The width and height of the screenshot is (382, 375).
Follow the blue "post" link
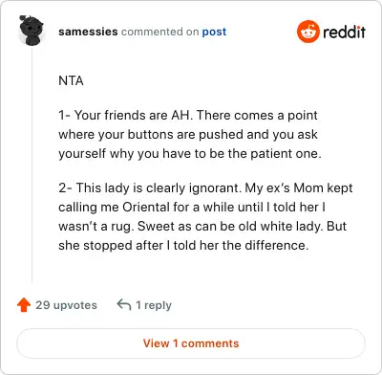click(x=214, y=32)
